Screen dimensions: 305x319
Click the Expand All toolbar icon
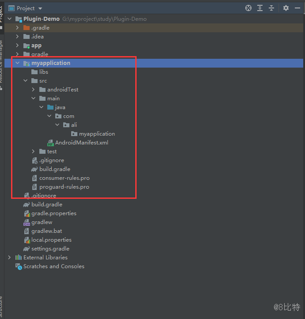[260, 8]
